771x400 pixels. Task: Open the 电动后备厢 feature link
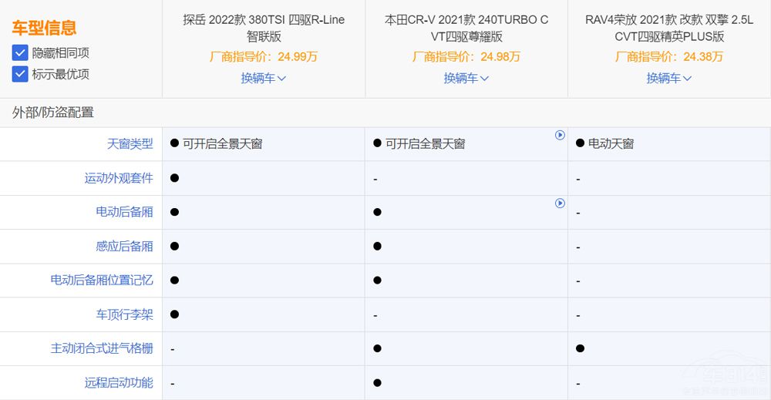[x=124, y=212]
